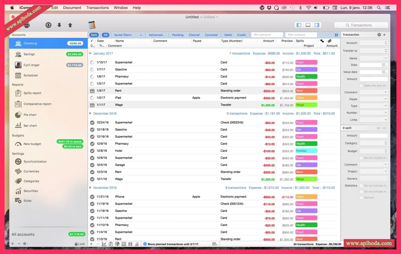Image resolution: width=401 pixels, height=254 pixels.
Task: Open the Transfer to dropdown
Action: coord(374,51)
